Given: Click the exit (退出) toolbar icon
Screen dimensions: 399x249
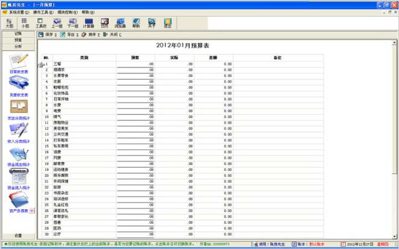Looking at the screenshot, I should coord(168,23).
